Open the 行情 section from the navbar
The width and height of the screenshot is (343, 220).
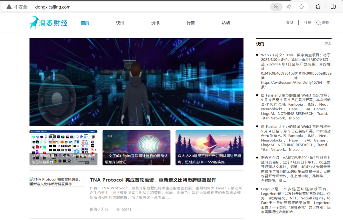click(190, 23)
